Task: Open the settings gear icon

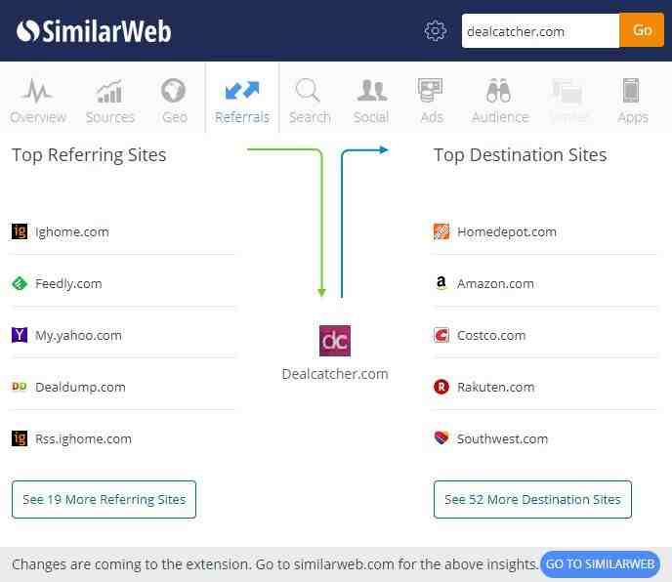Action: (x=435, y=31)
